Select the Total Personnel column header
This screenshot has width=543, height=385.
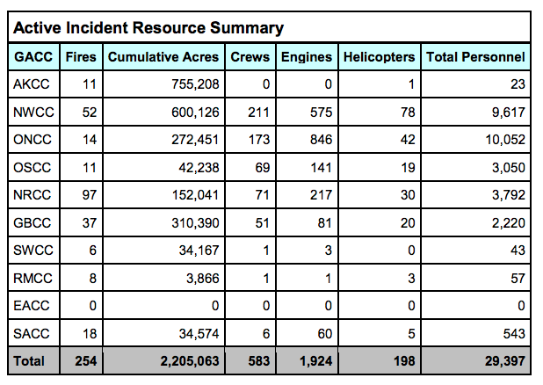tap(476, 57)
